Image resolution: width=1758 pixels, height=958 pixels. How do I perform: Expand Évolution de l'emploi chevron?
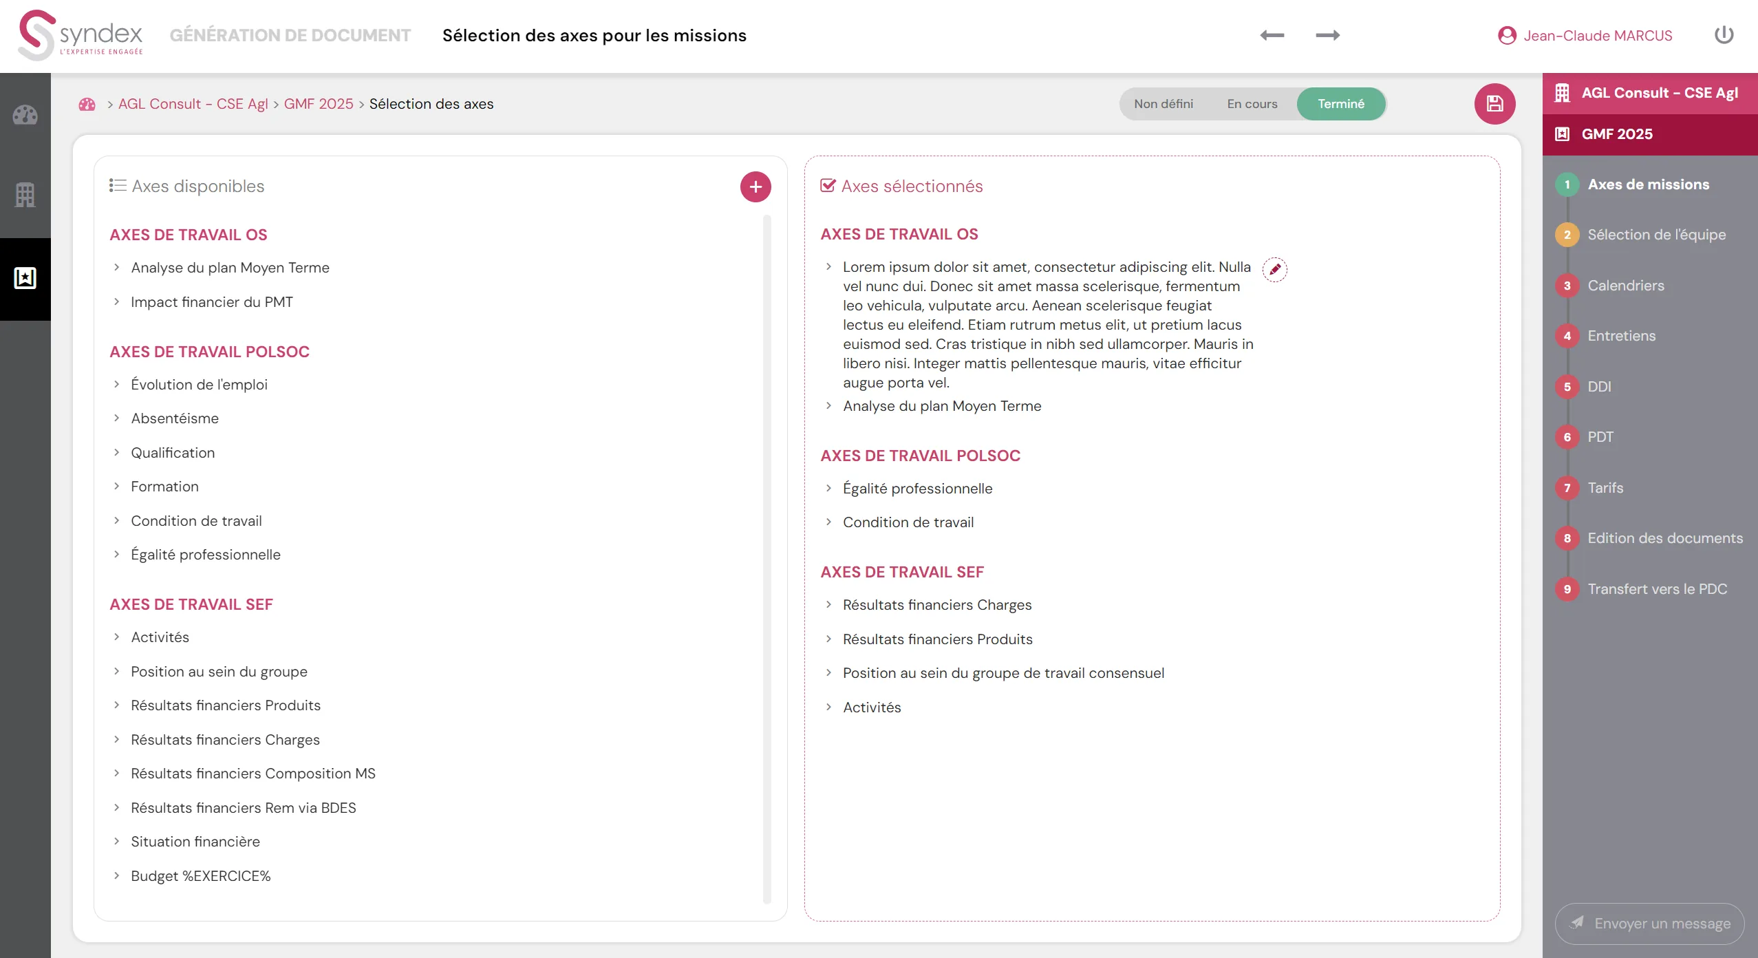[116, 384]
